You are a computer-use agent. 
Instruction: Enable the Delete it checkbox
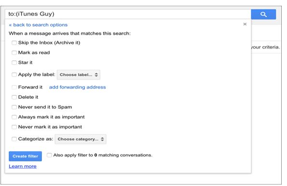pyautogui.click(x=14, y=97)
